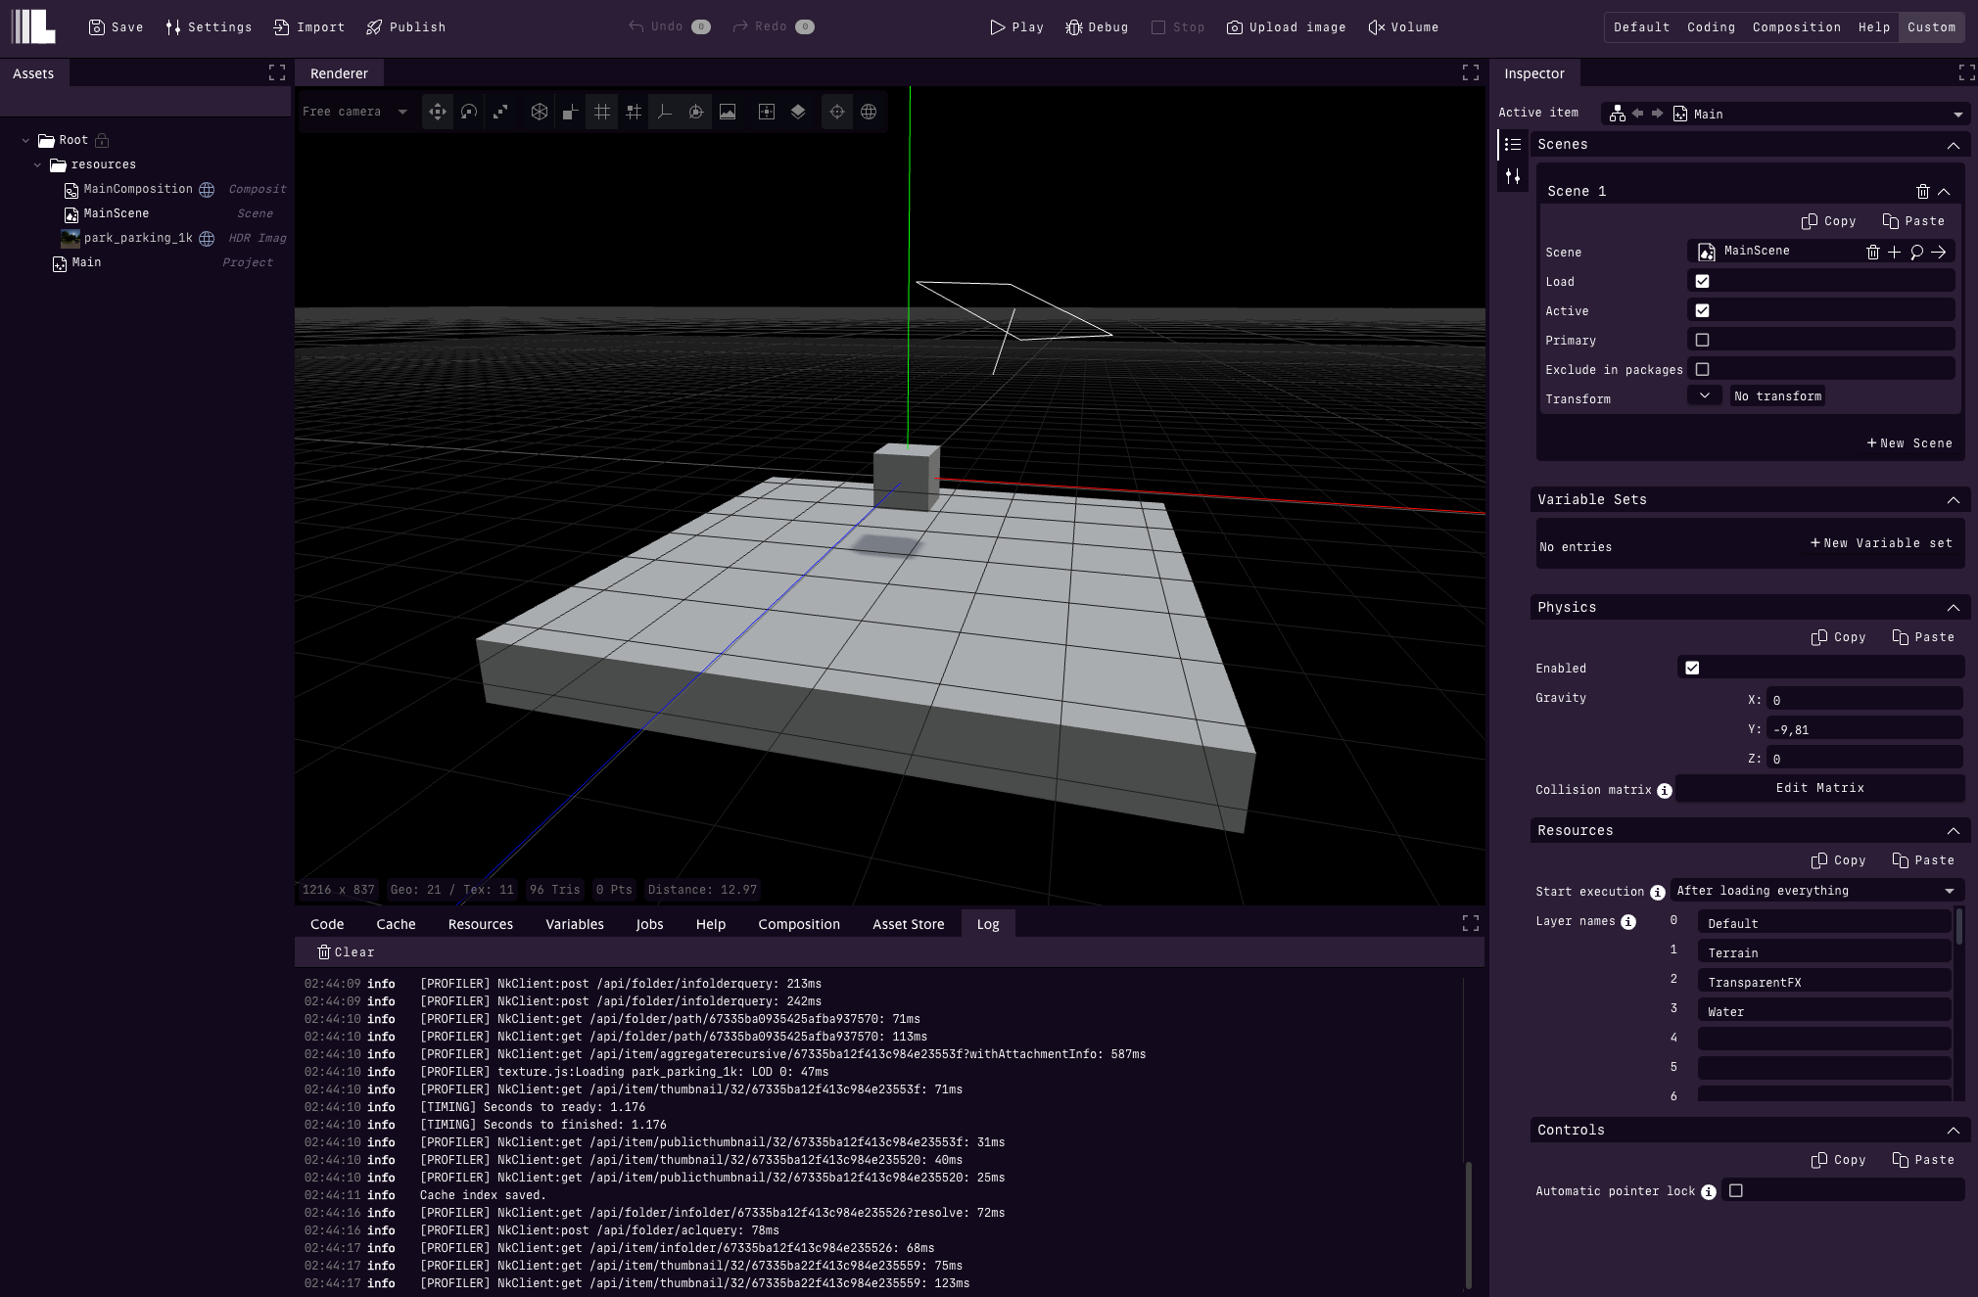Click the globe icon in renderer toolbar
This screenshot has width=1978, height=1297.
point(869,112)
